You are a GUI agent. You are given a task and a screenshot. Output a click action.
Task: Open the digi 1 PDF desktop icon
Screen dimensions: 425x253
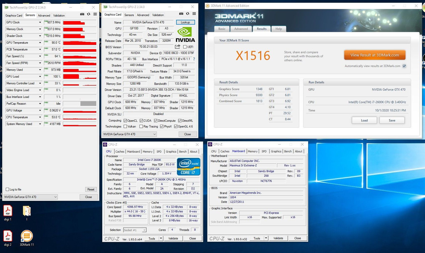coord(8,211)
